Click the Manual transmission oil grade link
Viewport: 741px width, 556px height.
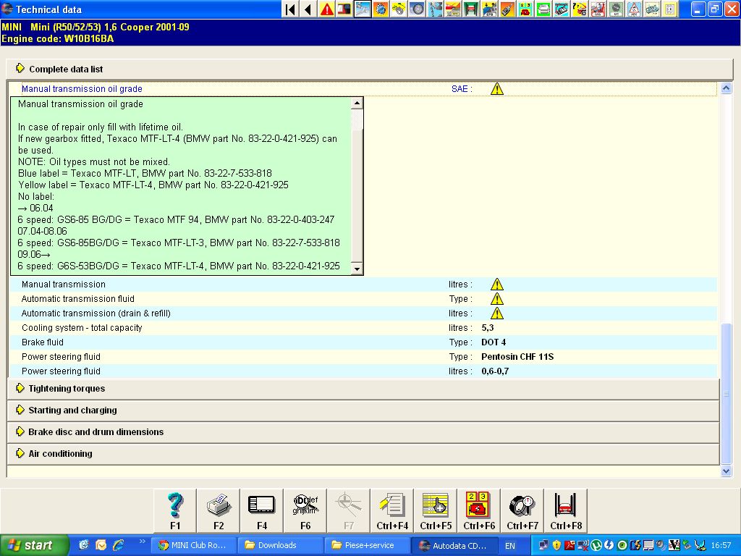pos(82,89)
